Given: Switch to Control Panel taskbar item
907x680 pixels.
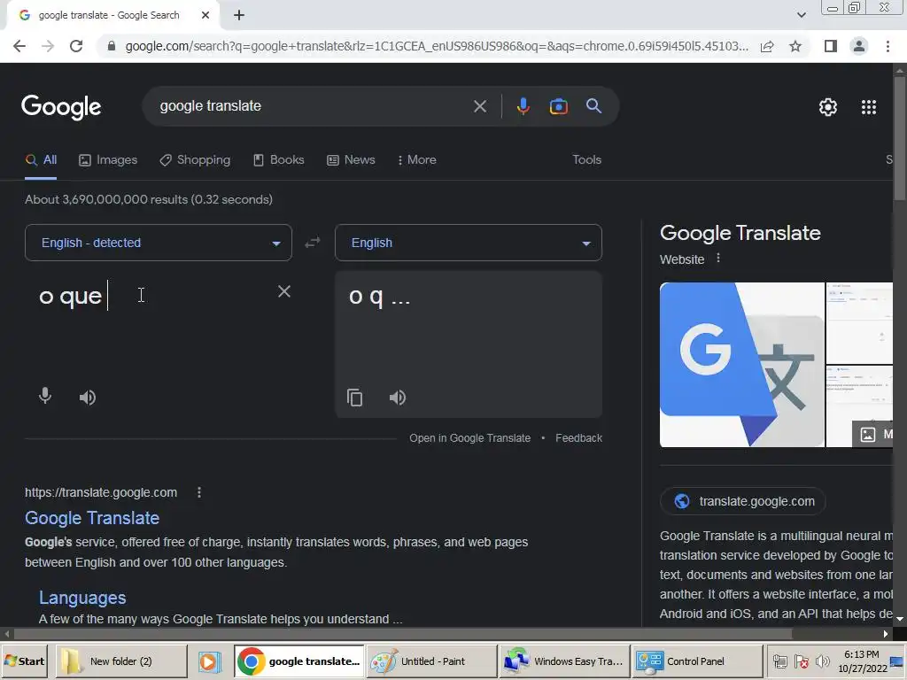Looking at the screenshot, I should 697,661.
